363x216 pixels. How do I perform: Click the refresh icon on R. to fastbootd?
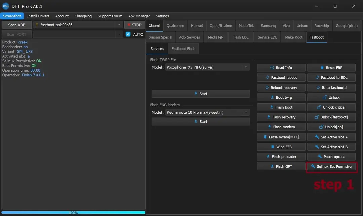(318, 88)
